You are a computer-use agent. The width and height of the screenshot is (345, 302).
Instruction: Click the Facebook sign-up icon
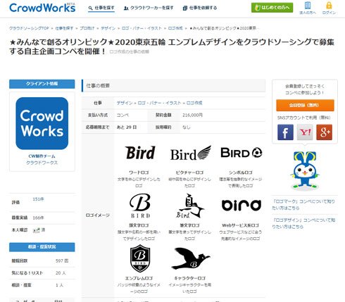click(285, 132)
